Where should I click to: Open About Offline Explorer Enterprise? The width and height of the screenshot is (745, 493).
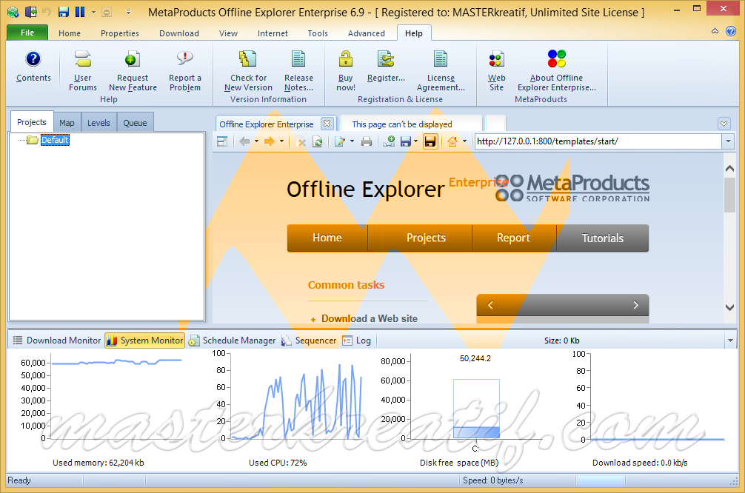556,70
